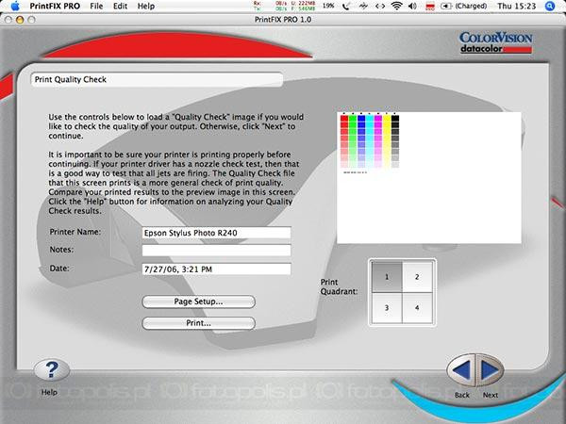Click the Back arrow button
Screen dimensions: 566x424
(x=461, y=370)
